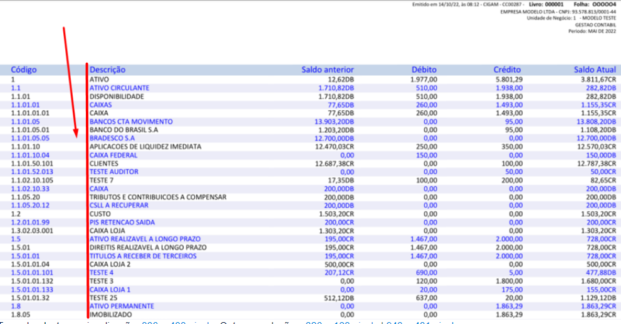Open ATIVO REALIZAVEL A LONGO PRAZO row
This screenshot has height=324, width=621.
[311, 239]
